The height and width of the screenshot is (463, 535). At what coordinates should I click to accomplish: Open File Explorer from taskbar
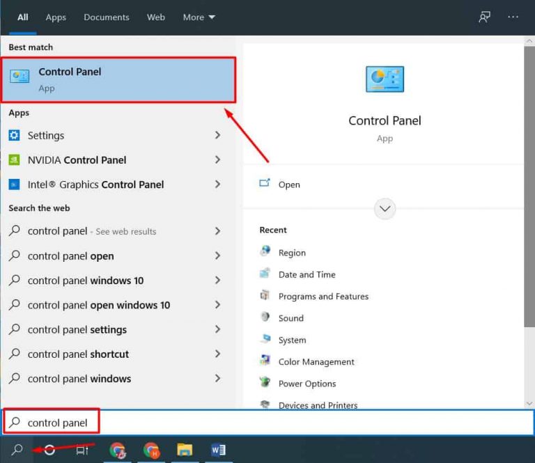click(x=185, y=450)
